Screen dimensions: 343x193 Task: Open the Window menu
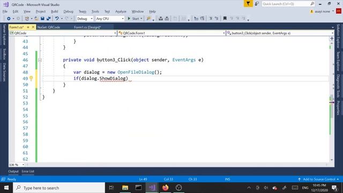coord(138,11)
